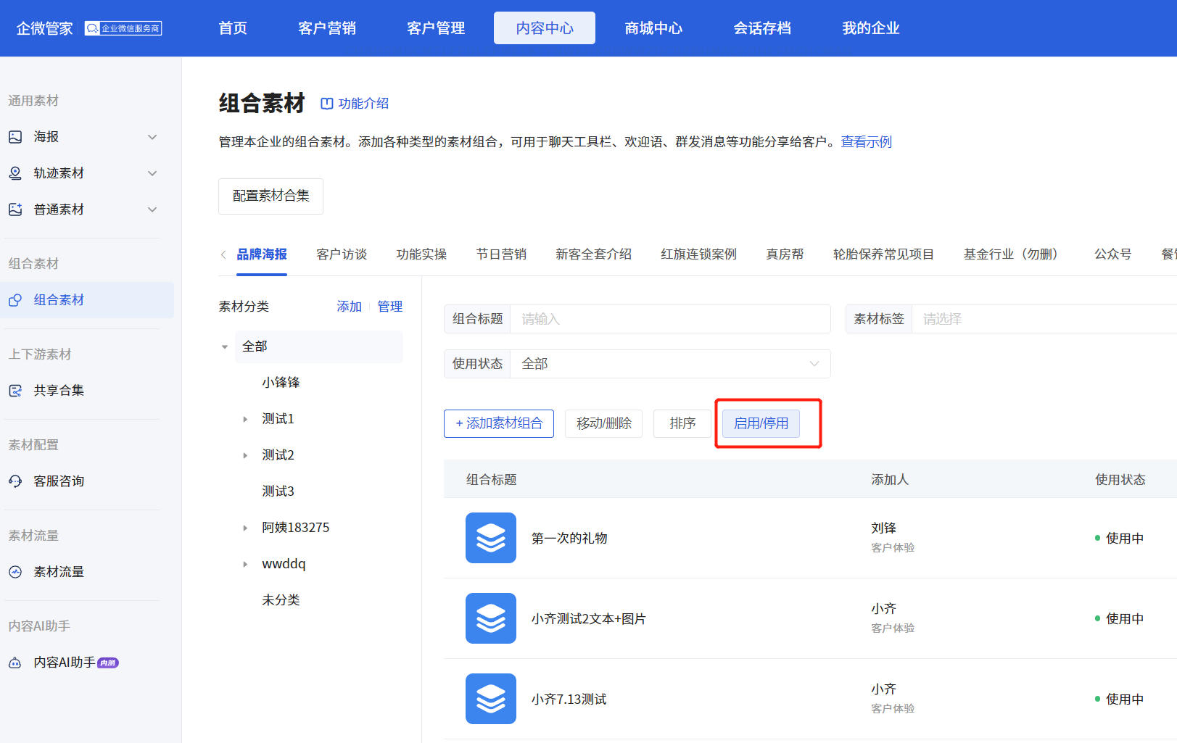Focus the 组合标题 search input
1177x743 pixels.
(x=669, y=319)
